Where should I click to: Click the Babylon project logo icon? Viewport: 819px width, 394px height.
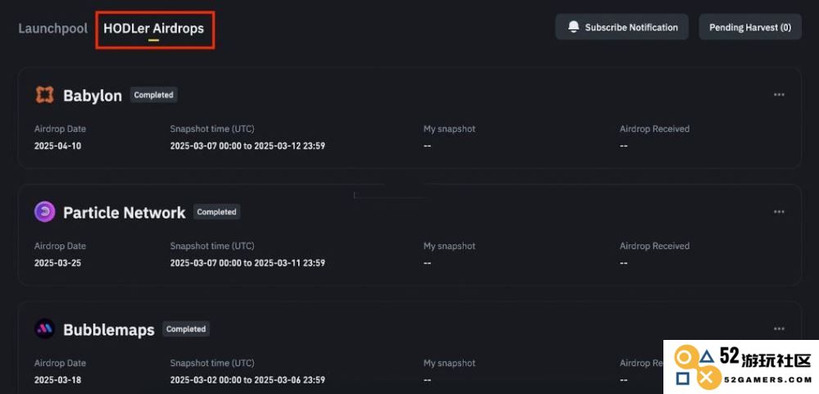[44, 95]
